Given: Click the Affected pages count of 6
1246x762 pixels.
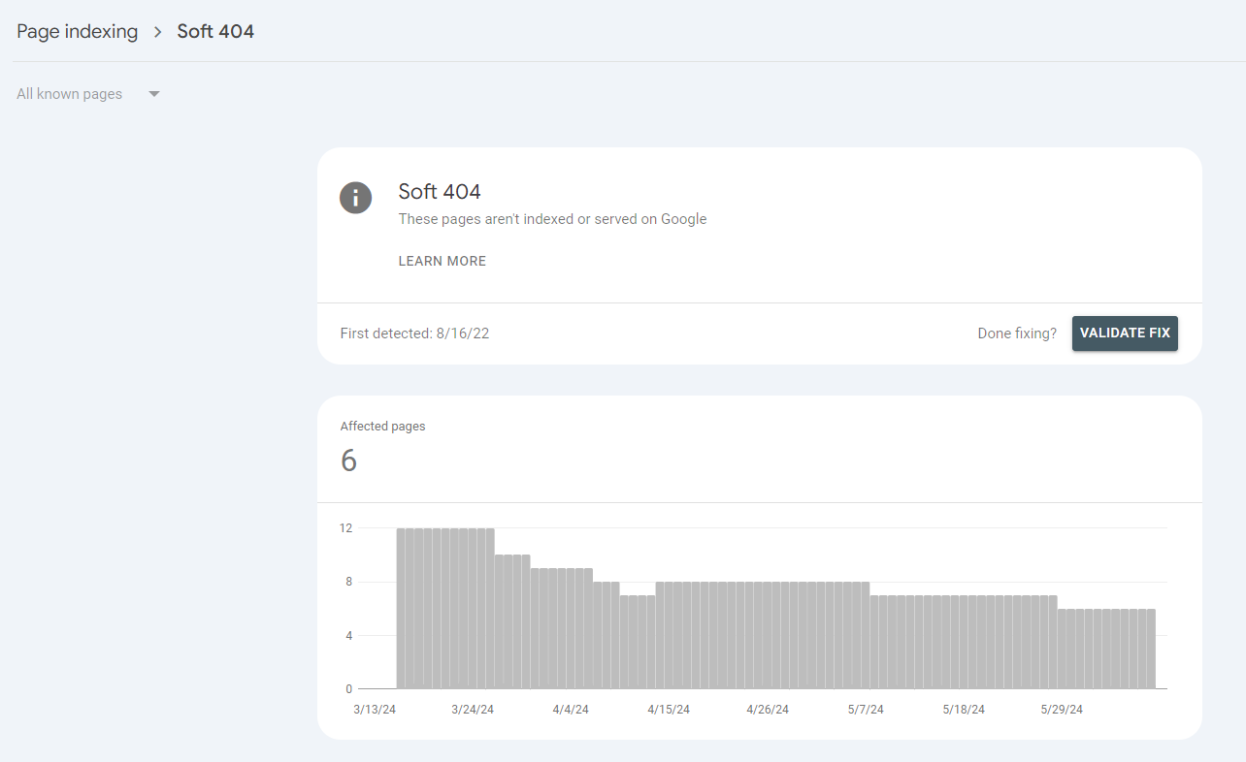Looking at the screenshot, I should click(348, 460).
